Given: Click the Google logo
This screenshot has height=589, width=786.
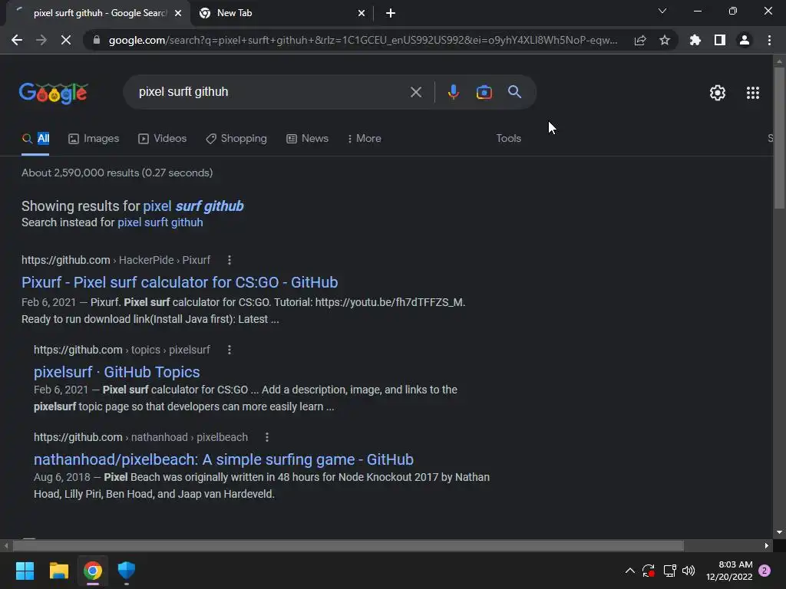Looking at the screenshot, I should click(54, 93).
